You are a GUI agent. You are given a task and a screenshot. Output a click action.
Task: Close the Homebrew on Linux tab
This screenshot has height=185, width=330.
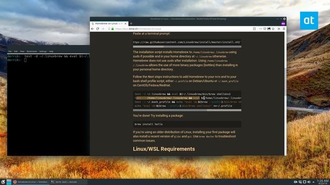[125, 24]
